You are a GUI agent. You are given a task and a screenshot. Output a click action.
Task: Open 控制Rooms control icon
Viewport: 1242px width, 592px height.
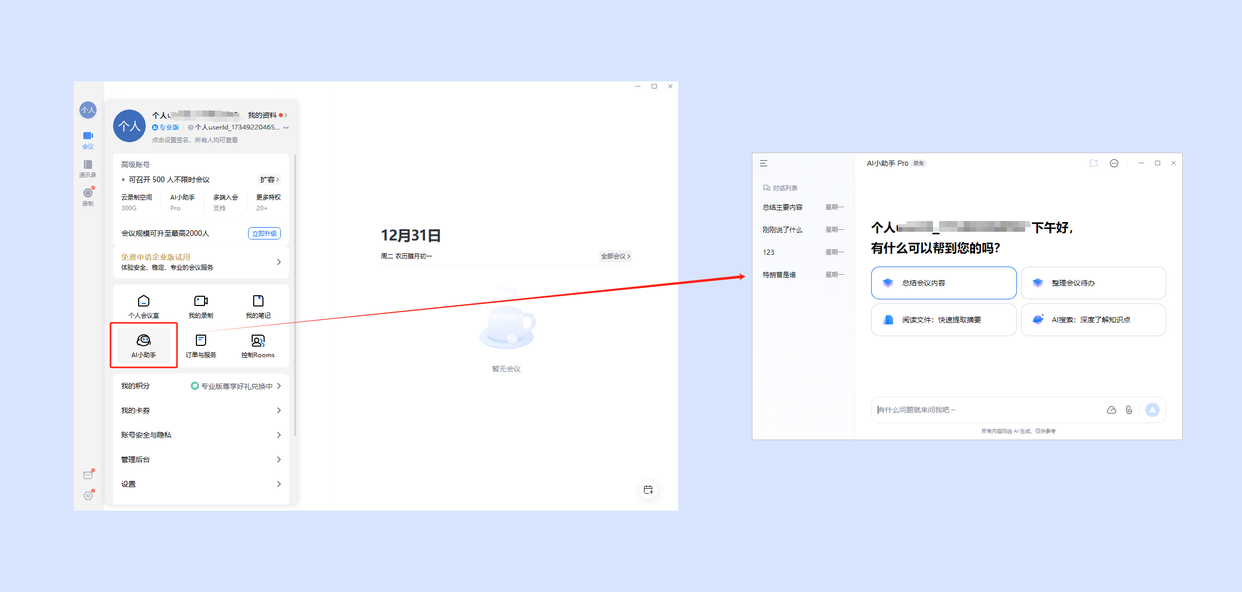tap(258, 346)
